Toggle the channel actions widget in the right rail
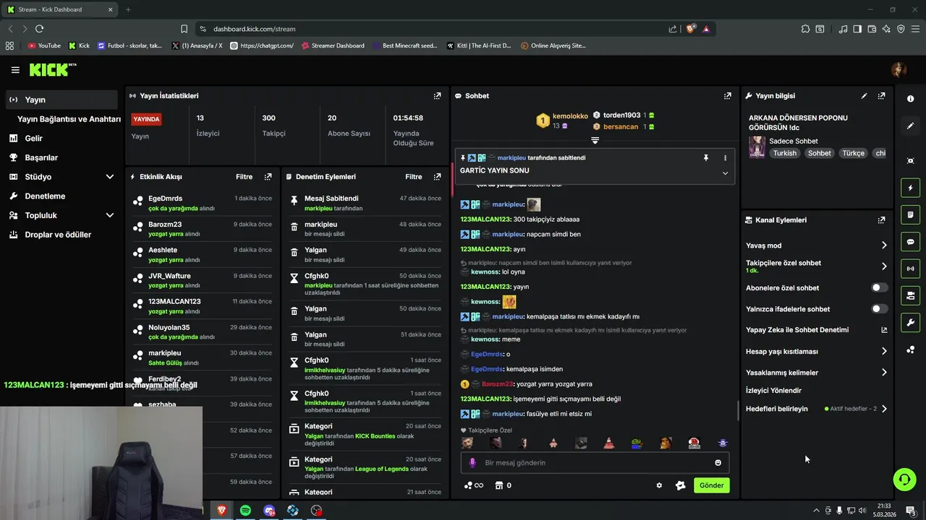Image resolution: width=926 pixels, height=520 pixels. pyautogui.click(x=910, y=295)
